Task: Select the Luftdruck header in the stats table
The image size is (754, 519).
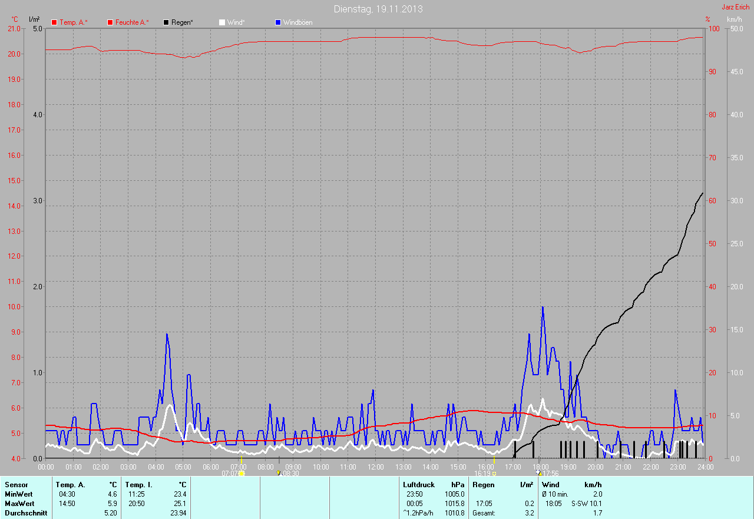Action: click(419, 484)
